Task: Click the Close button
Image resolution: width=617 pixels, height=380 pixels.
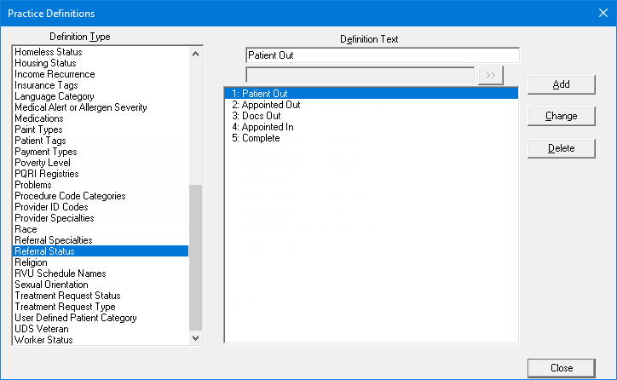Action: [x=561, y=368]
